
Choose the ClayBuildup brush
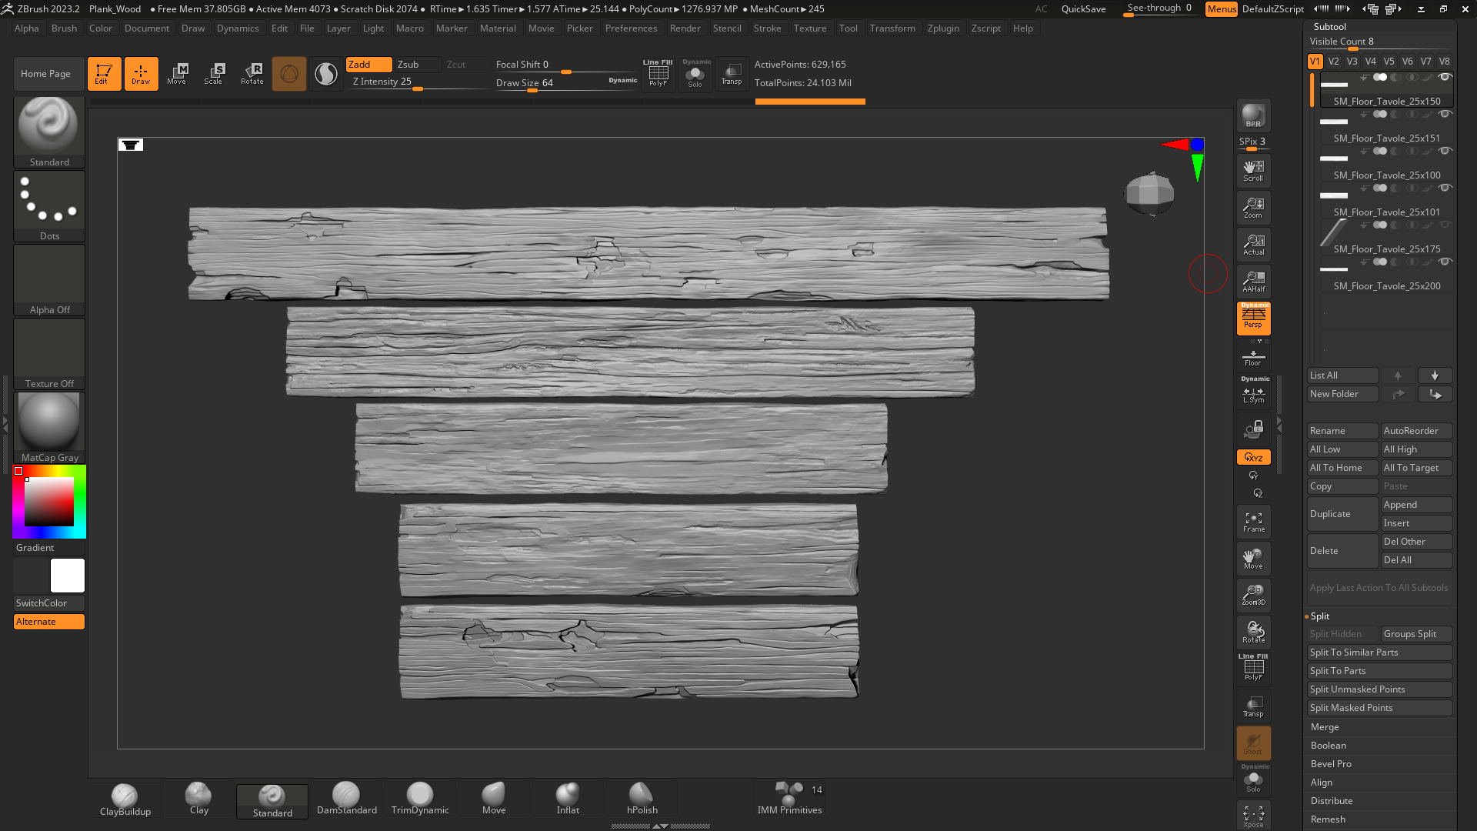(x=125, y=799)
